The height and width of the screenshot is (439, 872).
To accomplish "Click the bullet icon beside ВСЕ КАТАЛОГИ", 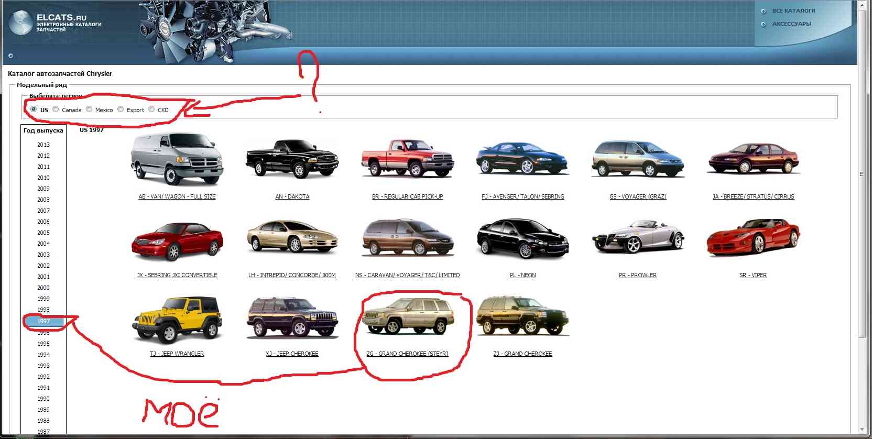I will click(763, 11).
